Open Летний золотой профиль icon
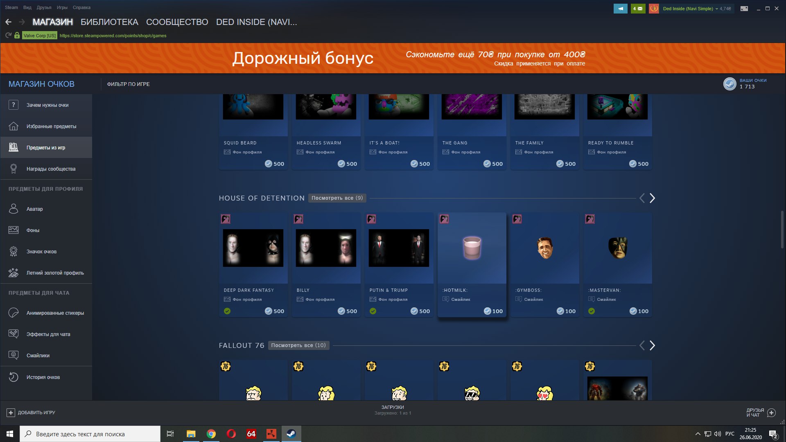 [x=14, y=273]
